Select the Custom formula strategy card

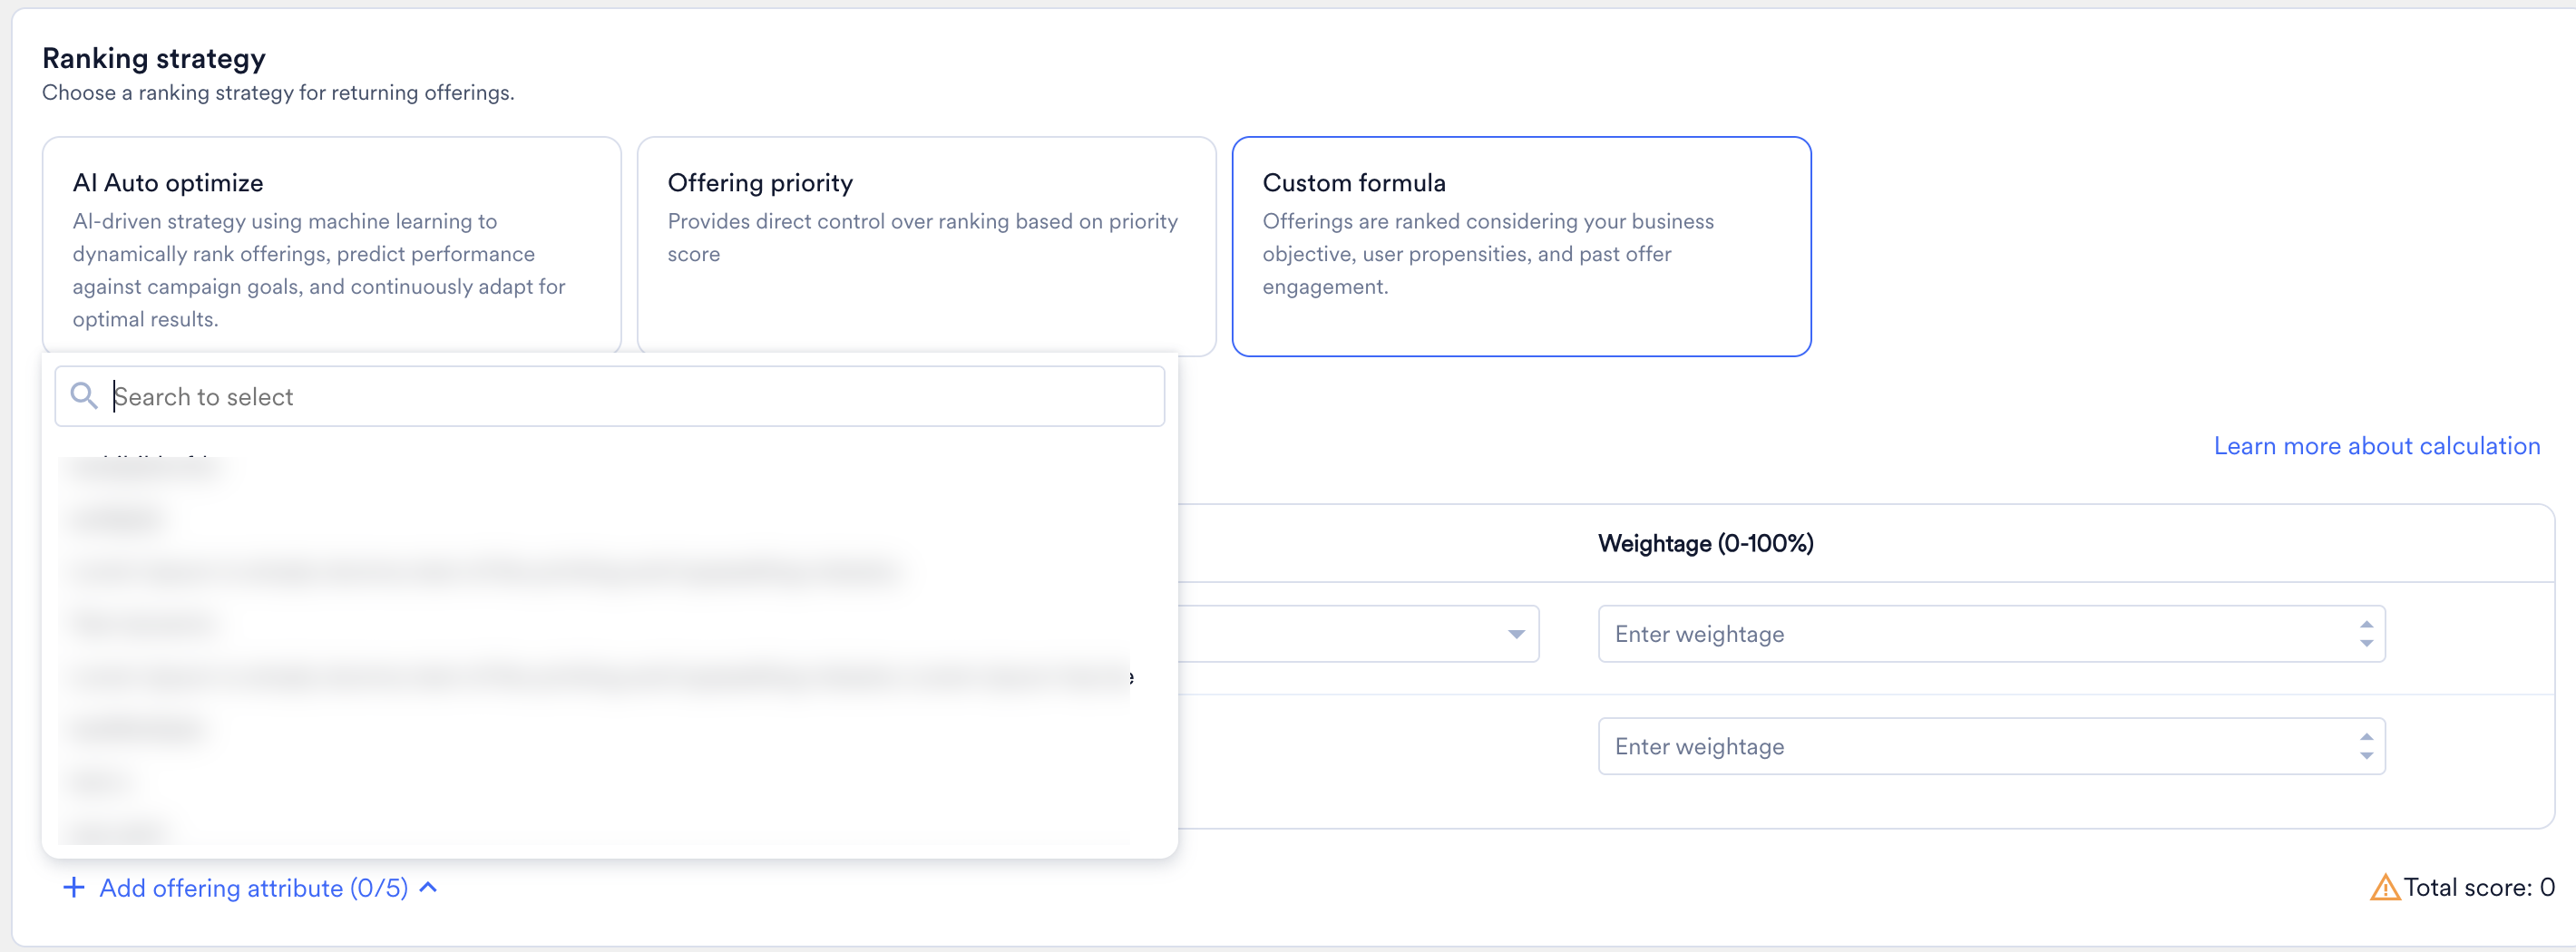(1521, 246)
